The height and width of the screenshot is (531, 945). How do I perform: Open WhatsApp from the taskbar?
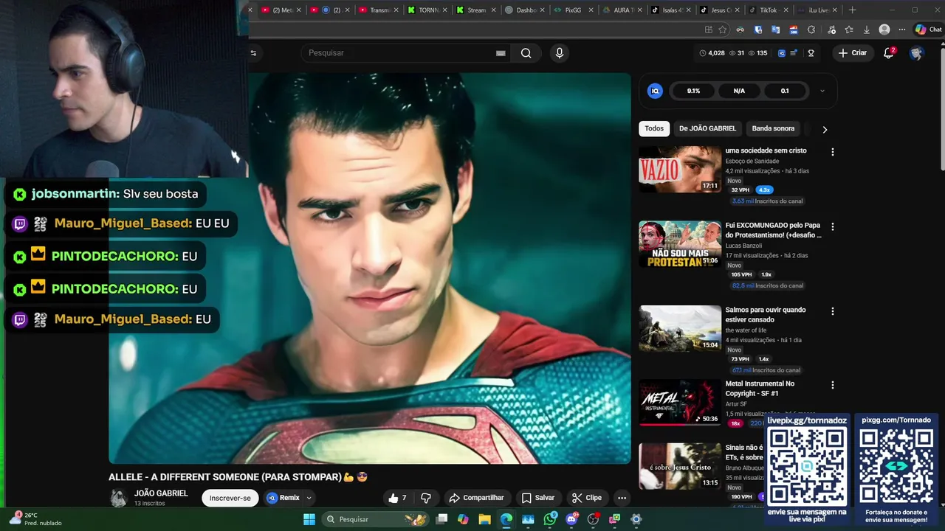550,519
